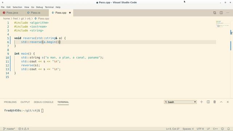Screen dimensions: 233x131
Task: Click the application icon in title bar
Action: tap(3, 3)
